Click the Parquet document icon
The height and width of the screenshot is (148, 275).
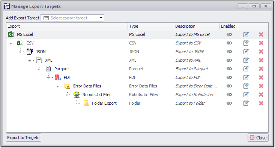[48, 69]
